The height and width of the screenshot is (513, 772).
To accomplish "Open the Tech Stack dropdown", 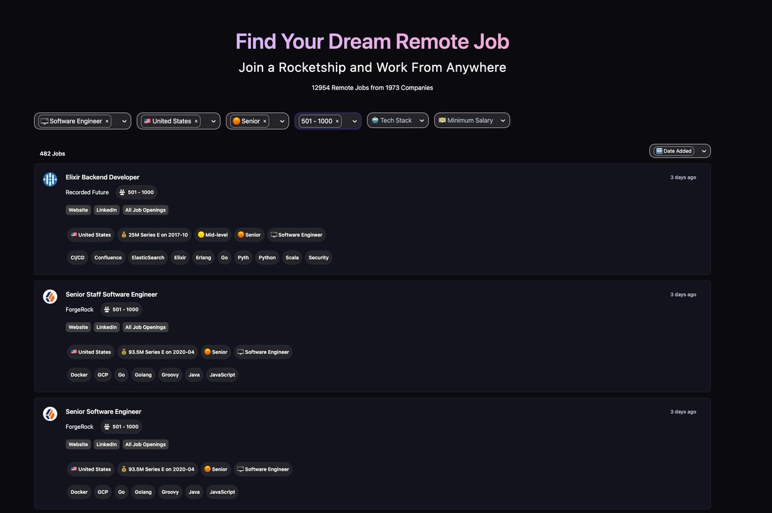I will 398,120.
